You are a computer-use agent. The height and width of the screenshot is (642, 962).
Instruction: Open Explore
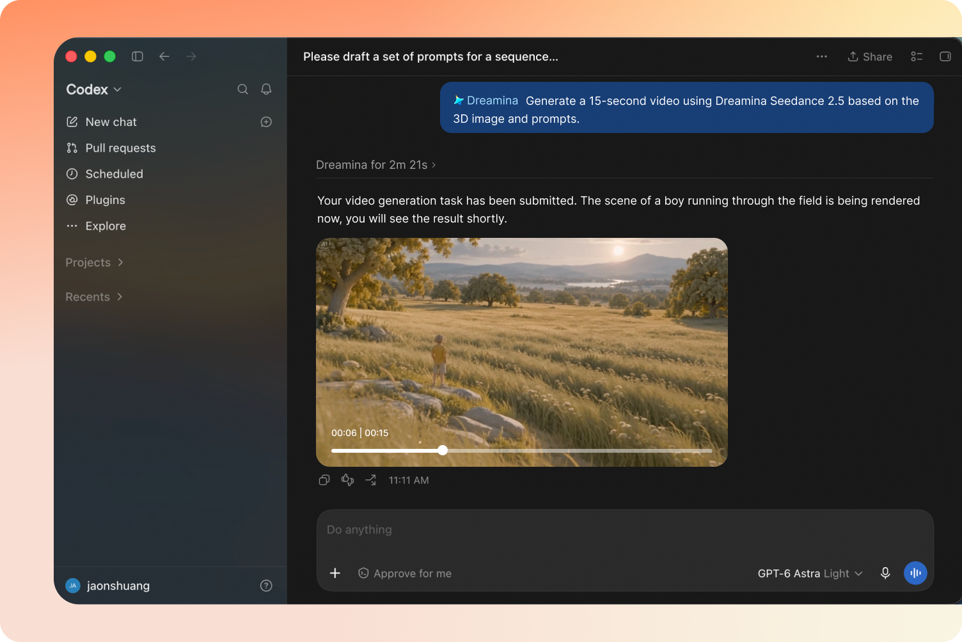coord(96,226)
